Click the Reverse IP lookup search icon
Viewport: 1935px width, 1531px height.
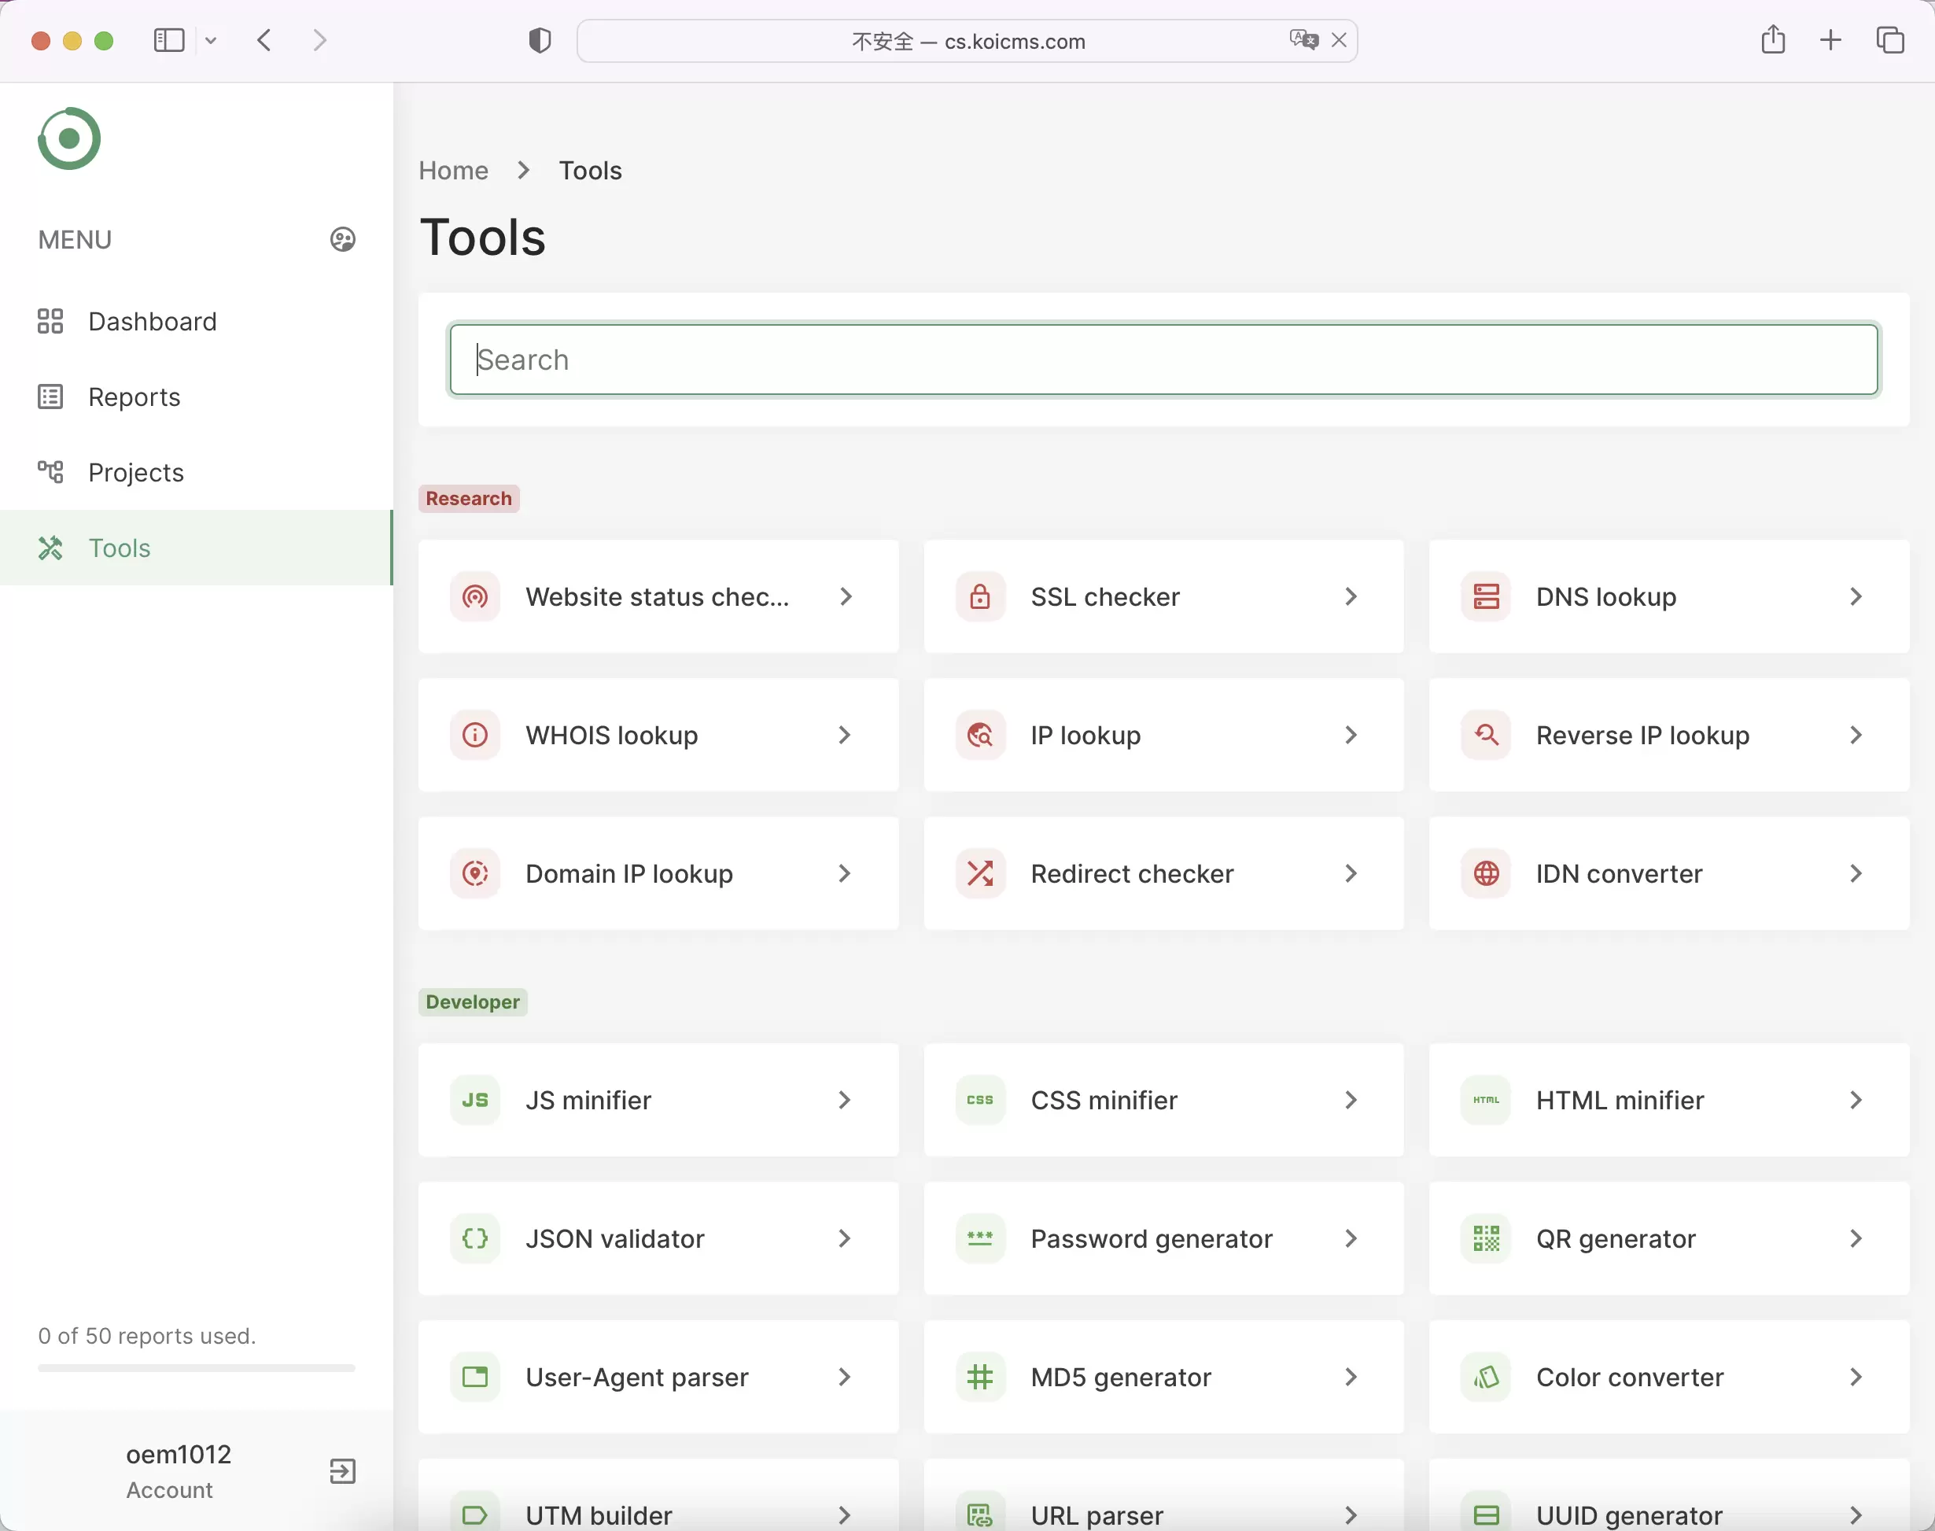(1486, 735)
